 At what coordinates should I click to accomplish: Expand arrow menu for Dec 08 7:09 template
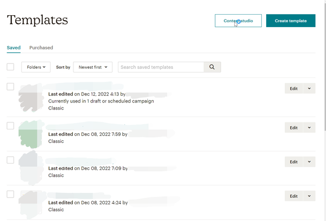309,161
